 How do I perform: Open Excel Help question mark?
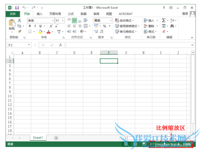164,8
